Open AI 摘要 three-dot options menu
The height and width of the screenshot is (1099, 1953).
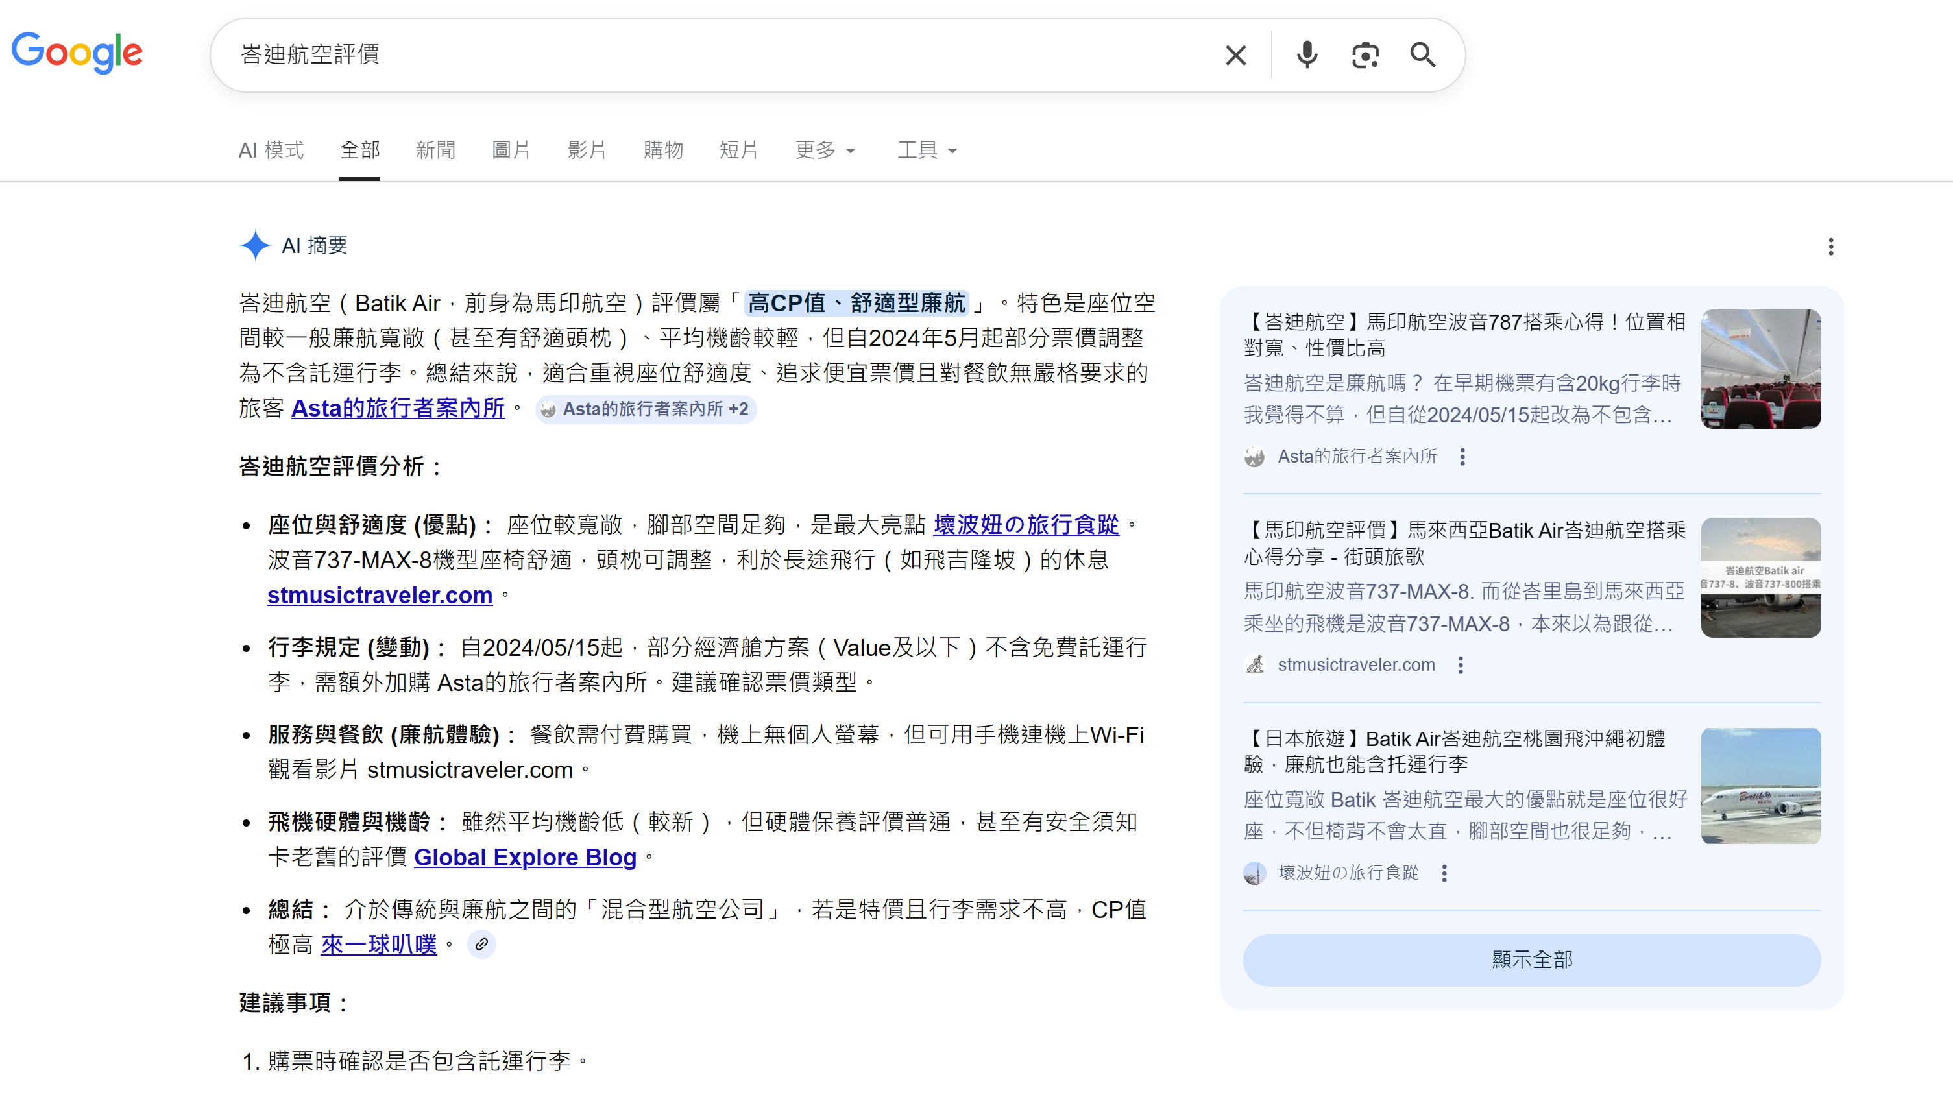click(1830, 247)
